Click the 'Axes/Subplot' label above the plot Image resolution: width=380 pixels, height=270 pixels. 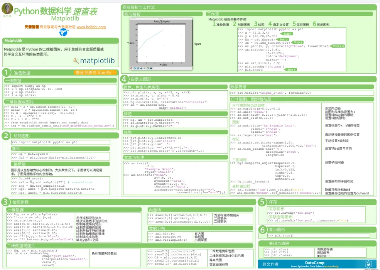(162, 21)
